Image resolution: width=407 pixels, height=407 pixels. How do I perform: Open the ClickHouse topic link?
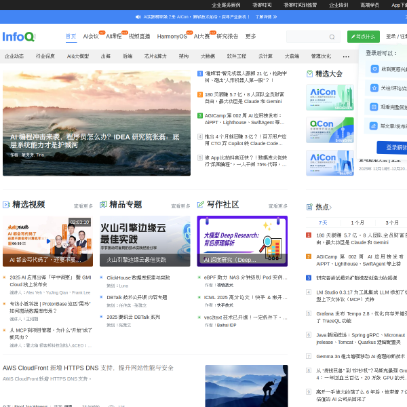click(138, 277)
